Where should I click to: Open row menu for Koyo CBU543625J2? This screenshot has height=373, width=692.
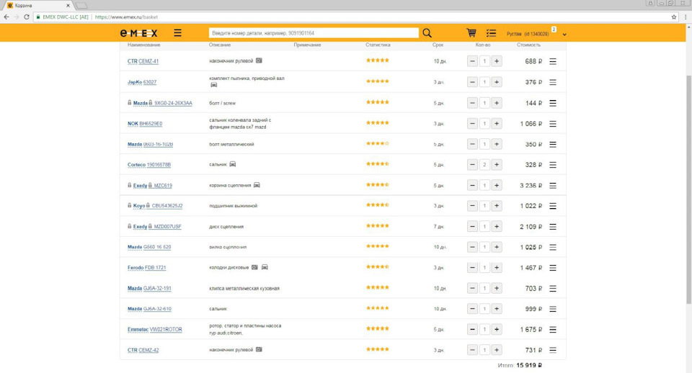pos(553,206)
